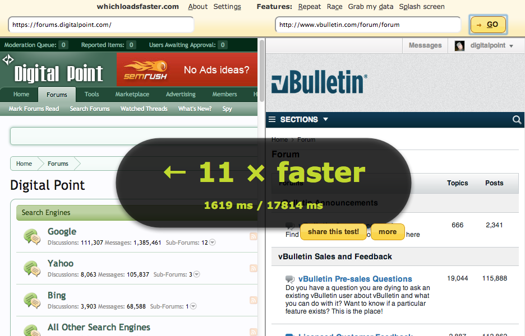Open the Splash screen feature

(x=422, y=7)
